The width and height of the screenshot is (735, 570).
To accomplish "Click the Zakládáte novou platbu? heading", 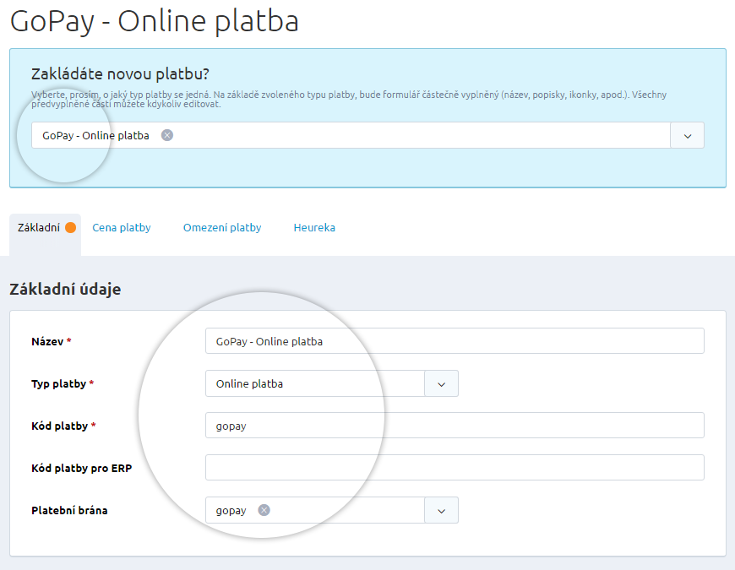I will point(120,74).
